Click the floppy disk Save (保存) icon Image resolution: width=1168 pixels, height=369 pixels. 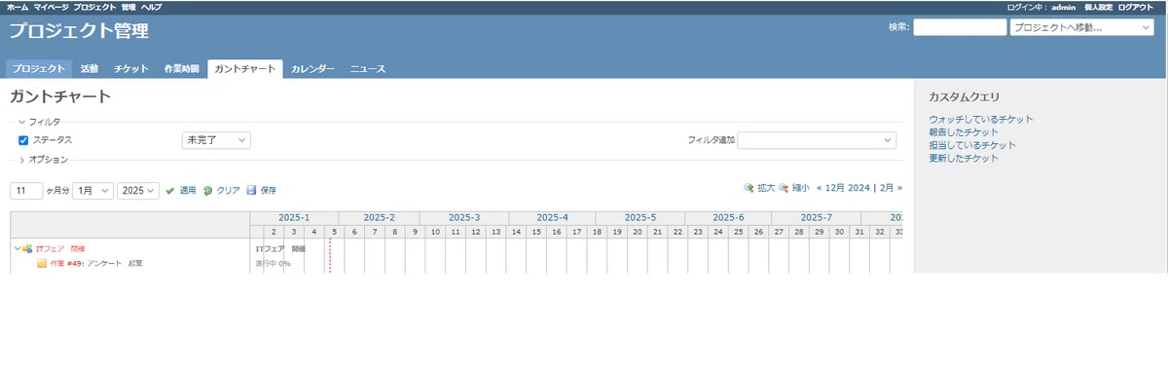[251, 191]
